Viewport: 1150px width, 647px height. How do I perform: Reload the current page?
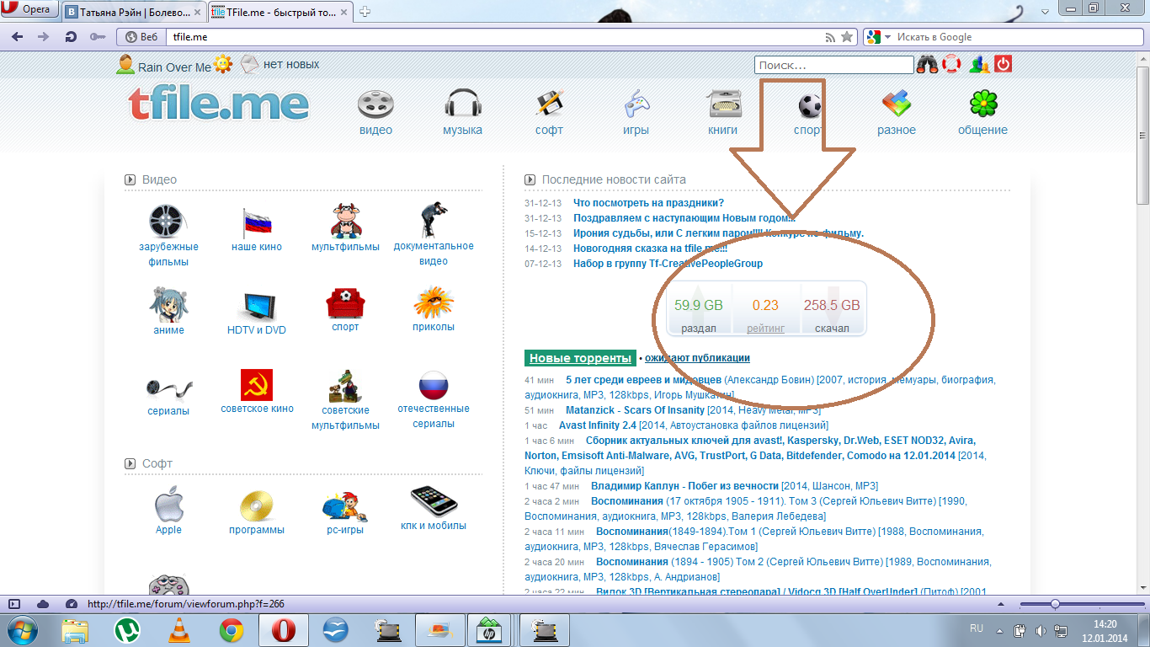click(72, 37)
